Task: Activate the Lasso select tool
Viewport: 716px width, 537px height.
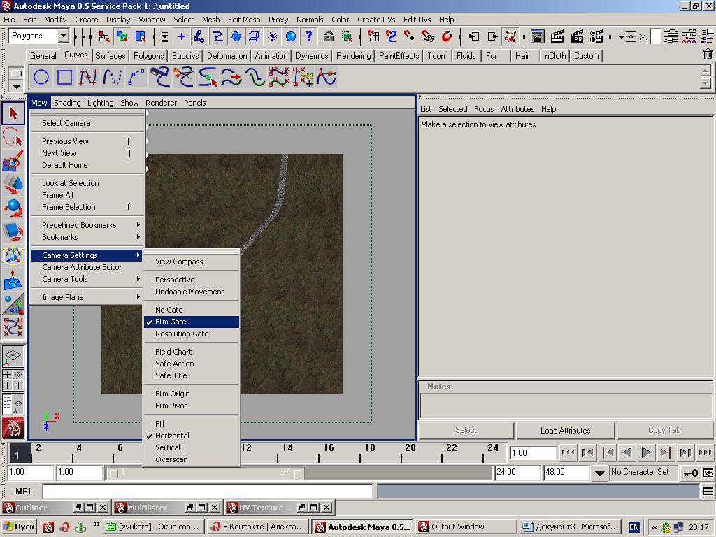Action: pos(13,138)
